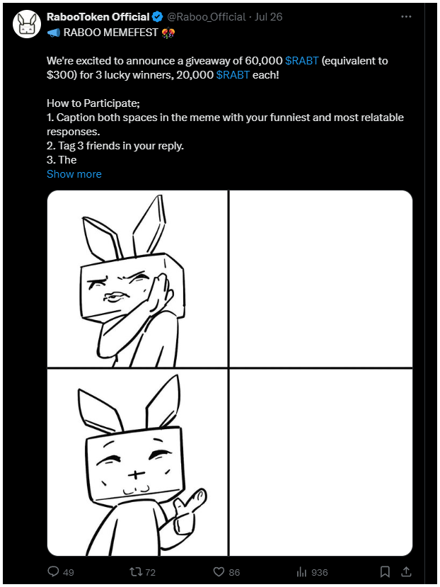Like the post with the heart icon
This screenshot has height=587, width=440.
tap(219, 571)
